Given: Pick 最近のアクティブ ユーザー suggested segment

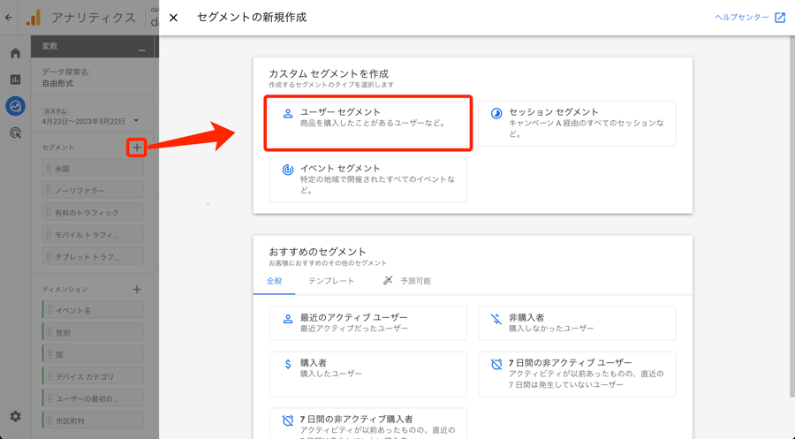Looking at the screenshot, I should pos(368,323).
